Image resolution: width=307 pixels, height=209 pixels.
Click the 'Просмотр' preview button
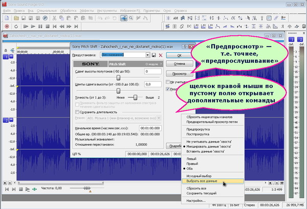pos(180,74)
